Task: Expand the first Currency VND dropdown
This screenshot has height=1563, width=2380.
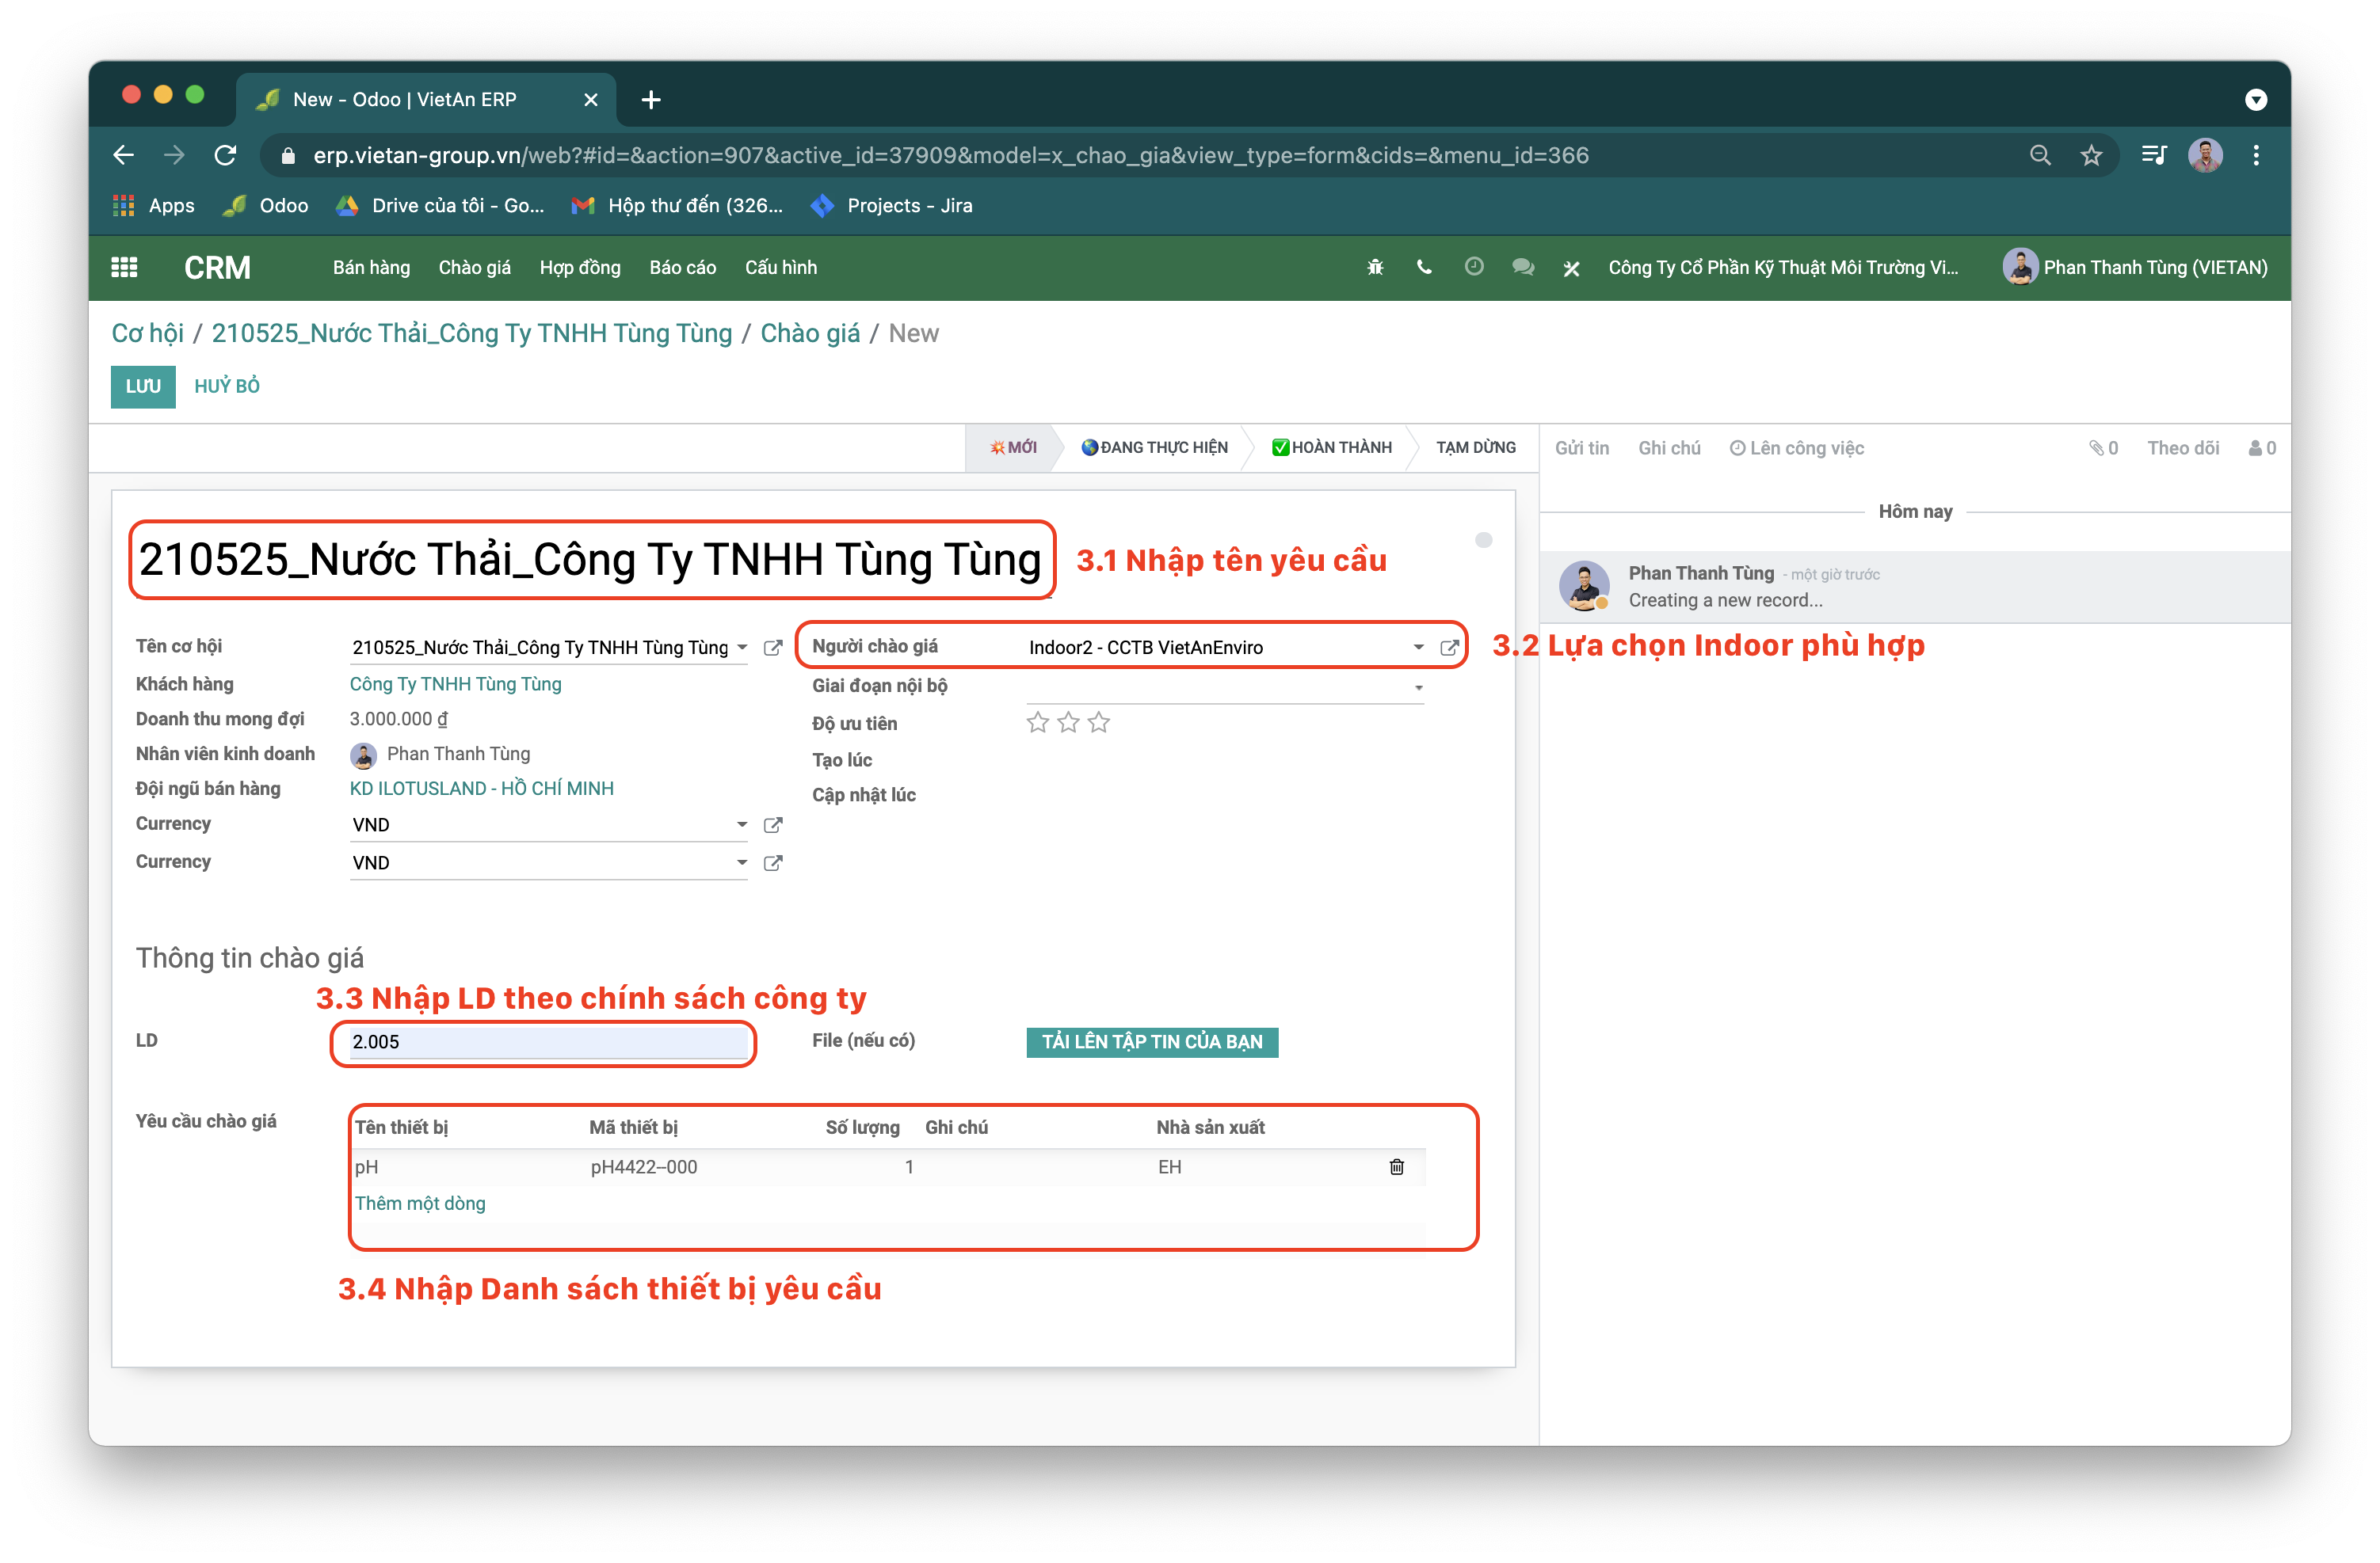Action: pos(741,824)
